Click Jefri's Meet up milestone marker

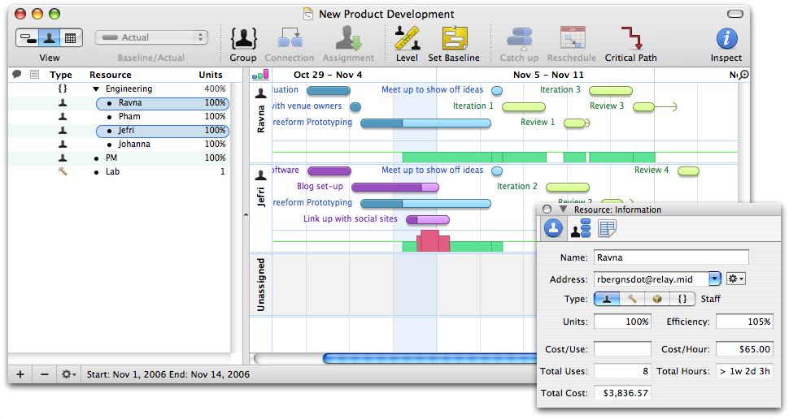pos(497,171)
